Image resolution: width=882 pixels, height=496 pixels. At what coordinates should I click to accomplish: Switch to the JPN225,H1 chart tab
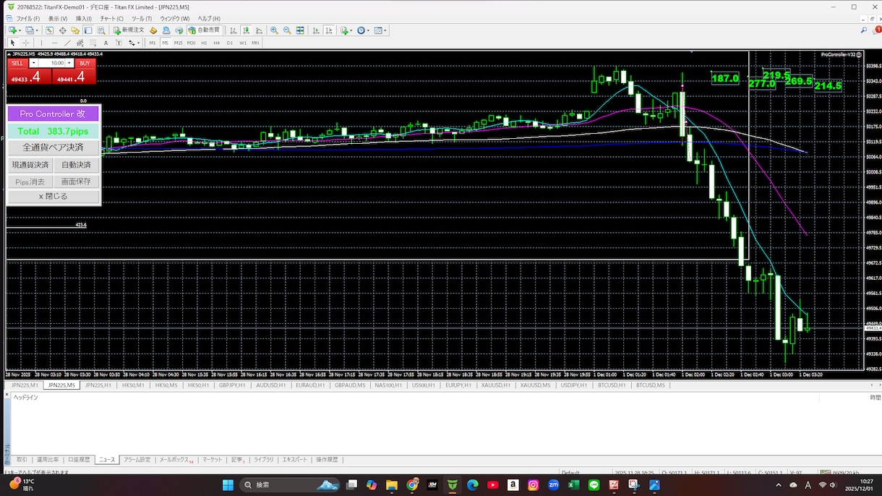(98, 385)
